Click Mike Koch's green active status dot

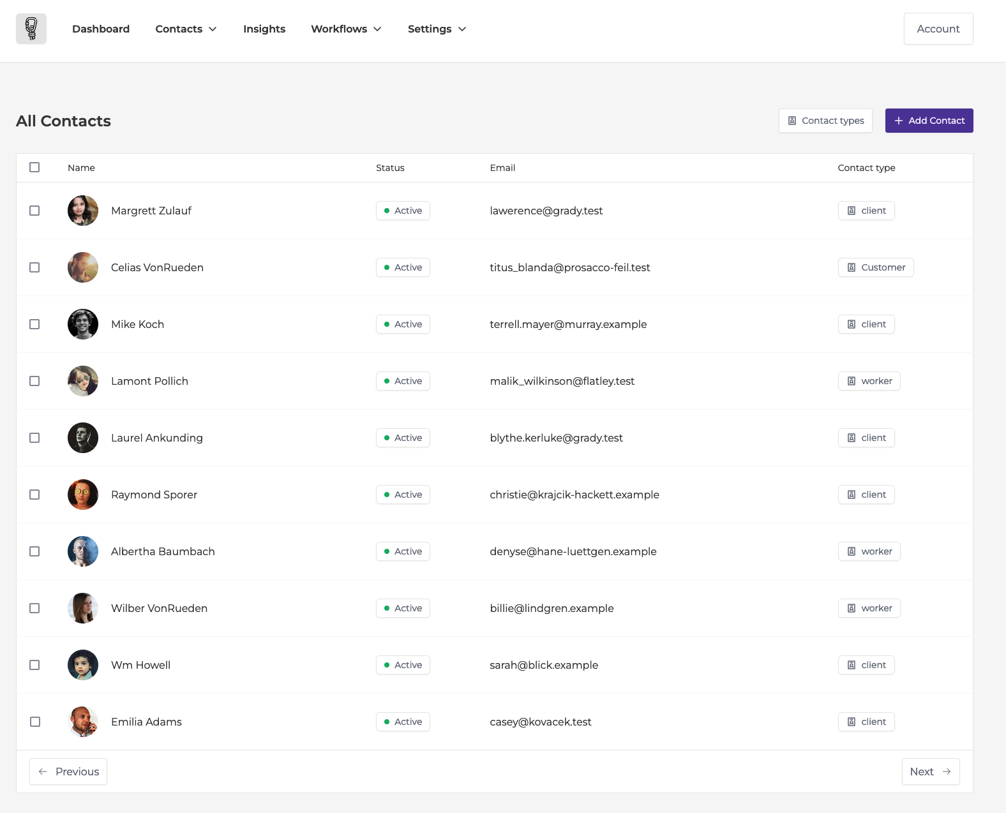point(387,324)
